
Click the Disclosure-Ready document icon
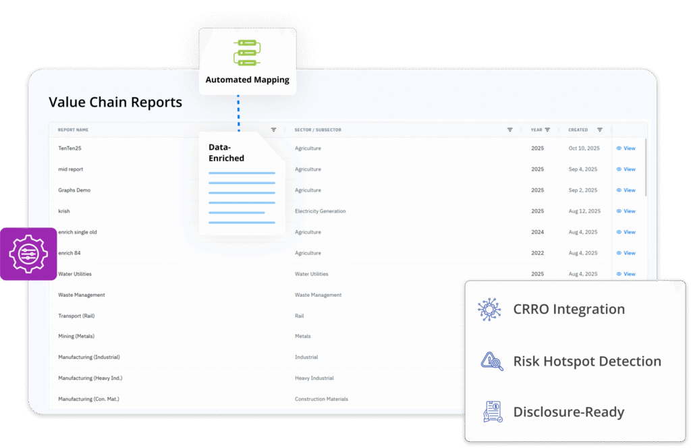492,412
